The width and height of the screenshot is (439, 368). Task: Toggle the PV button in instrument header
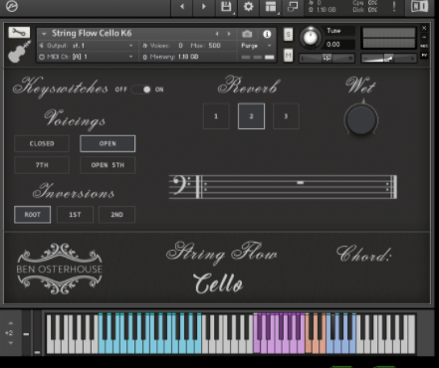point(424,55)
